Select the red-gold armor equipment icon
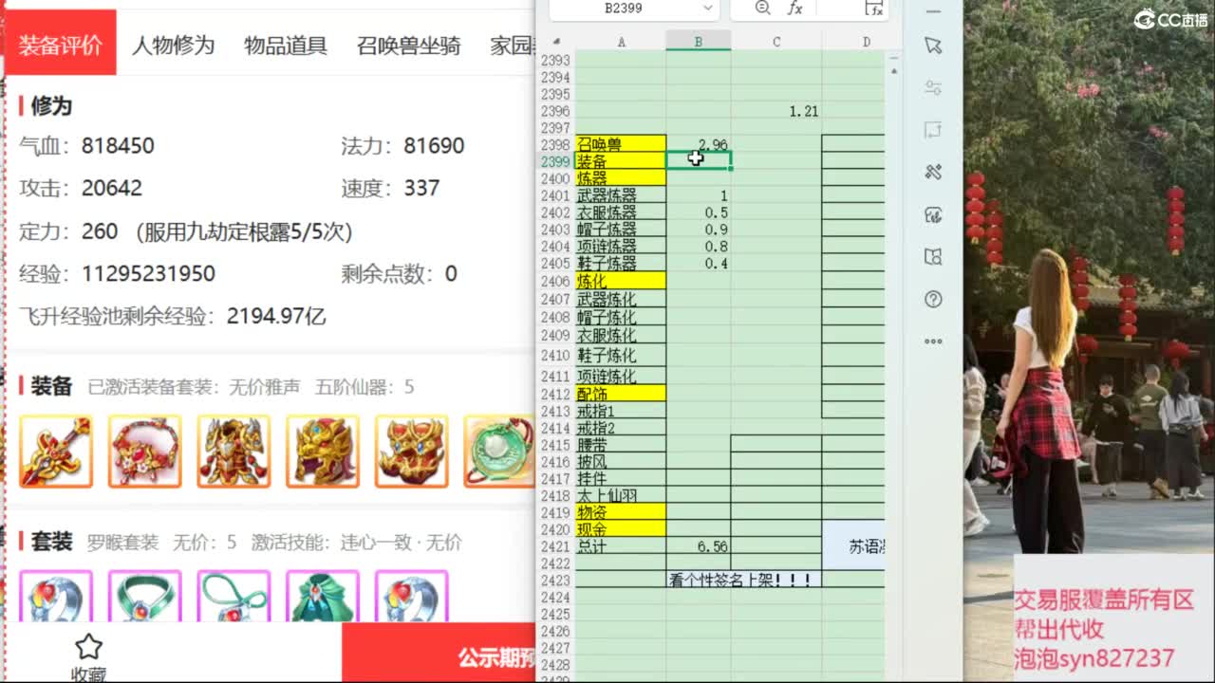The height and width of the screenshot is (683, 1215). click(x=234, y=451)
